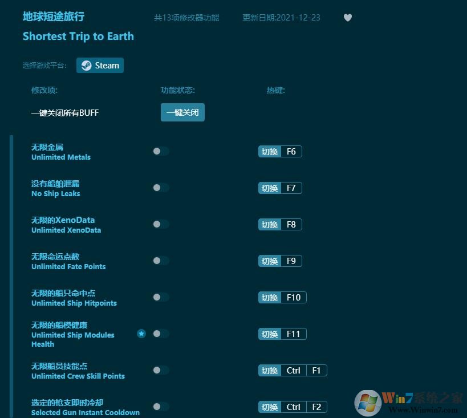Click the 一键关闭所有BUFF label
The image size is (467, 418).
(x=65, y=113)
